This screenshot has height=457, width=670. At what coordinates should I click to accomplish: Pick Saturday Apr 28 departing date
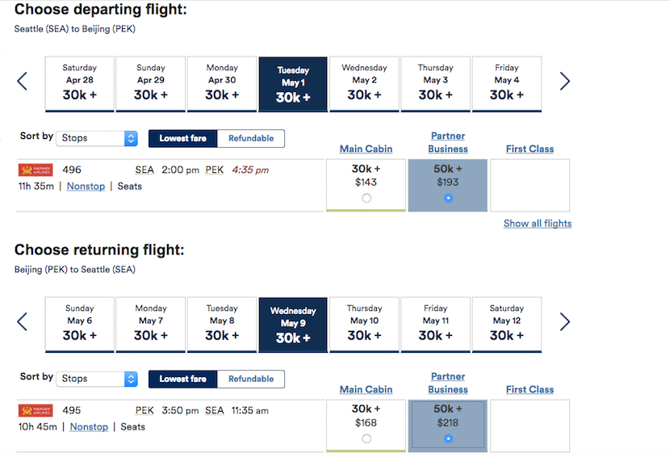pos(79,83)
